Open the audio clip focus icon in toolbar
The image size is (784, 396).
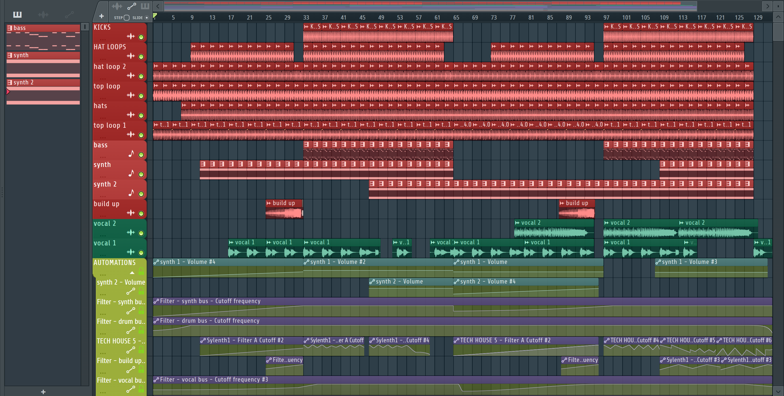117,6
